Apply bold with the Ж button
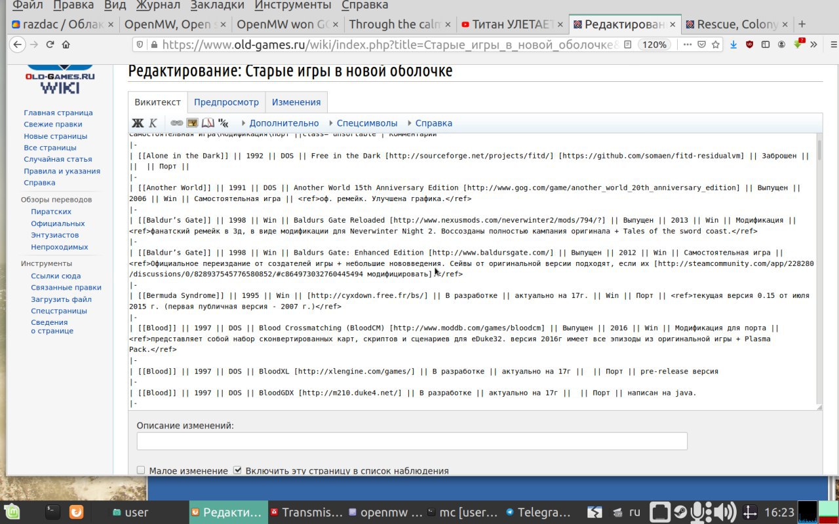 [138, 123]
